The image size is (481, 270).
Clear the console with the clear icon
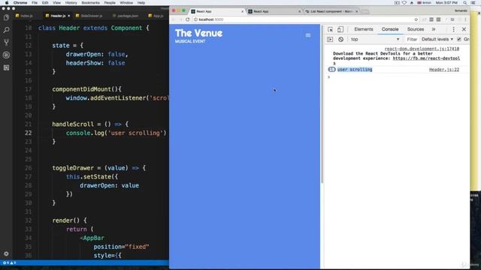pyautogui.click(x=340, y=39)
